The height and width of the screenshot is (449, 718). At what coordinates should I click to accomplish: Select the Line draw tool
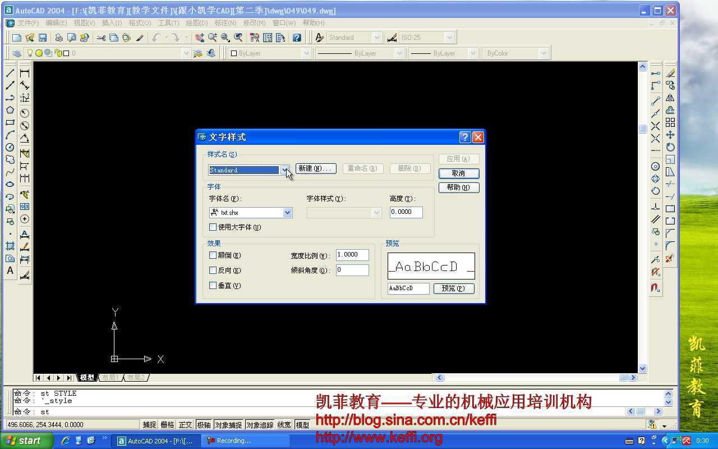click(x=10, y=73)
